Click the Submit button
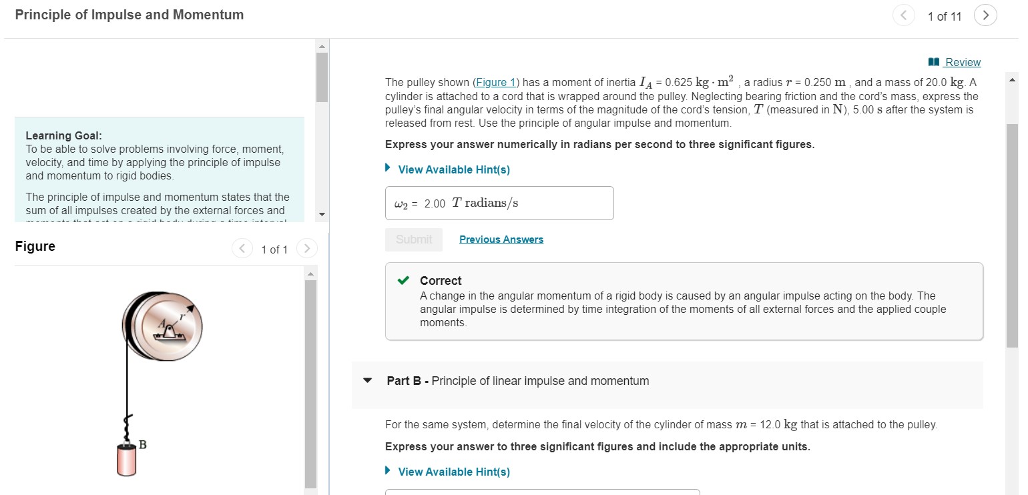1028x495 pixels. [414, 239]
